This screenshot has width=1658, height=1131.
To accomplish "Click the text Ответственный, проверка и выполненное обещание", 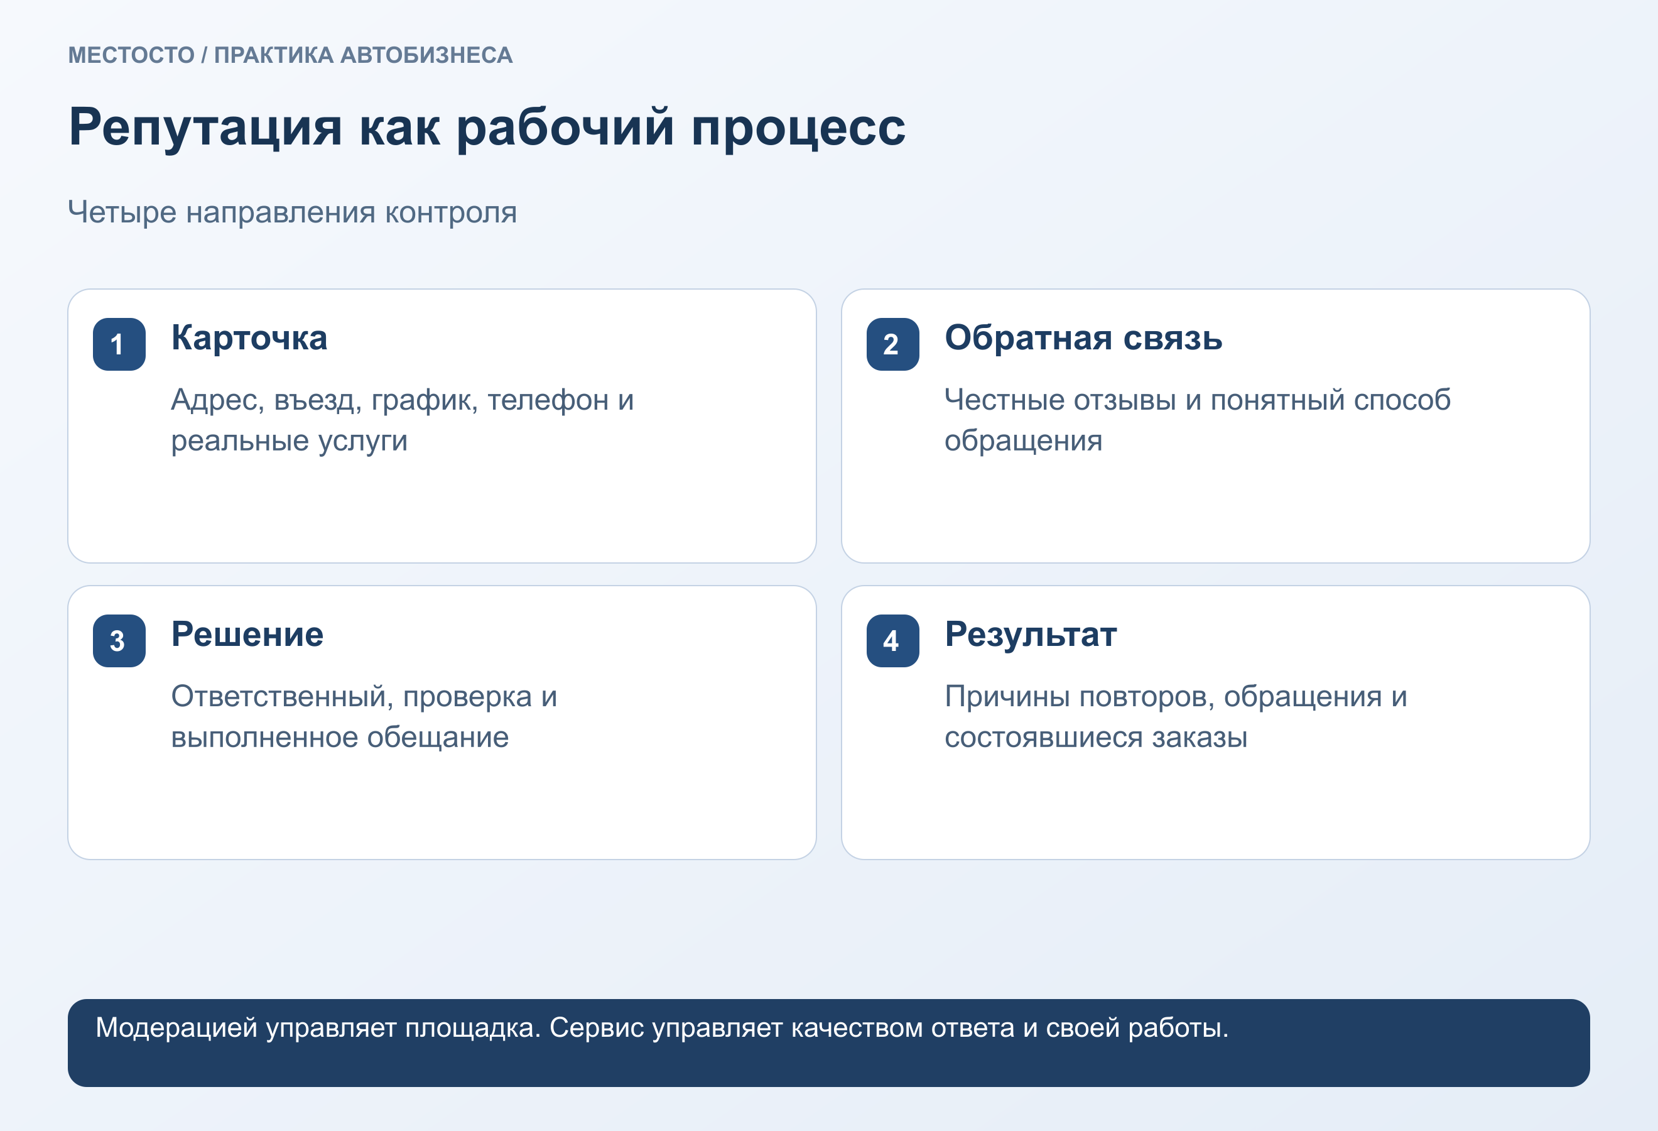I will pyautogui.click(x=364, y=716).
